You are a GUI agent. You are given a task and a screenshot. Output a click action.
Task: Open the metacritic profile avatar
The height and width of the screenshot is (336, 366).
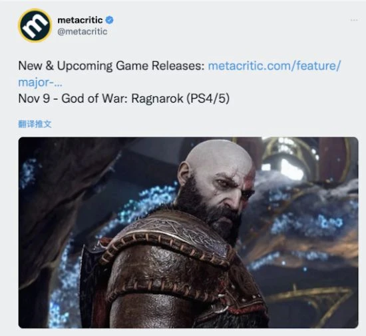click(x=35, y=25)
